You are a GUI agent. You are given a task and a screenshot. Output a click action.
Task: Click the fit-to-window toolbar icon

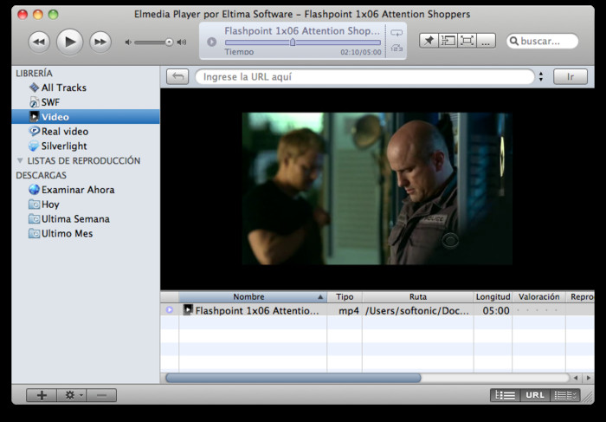(x=448, y=41)
